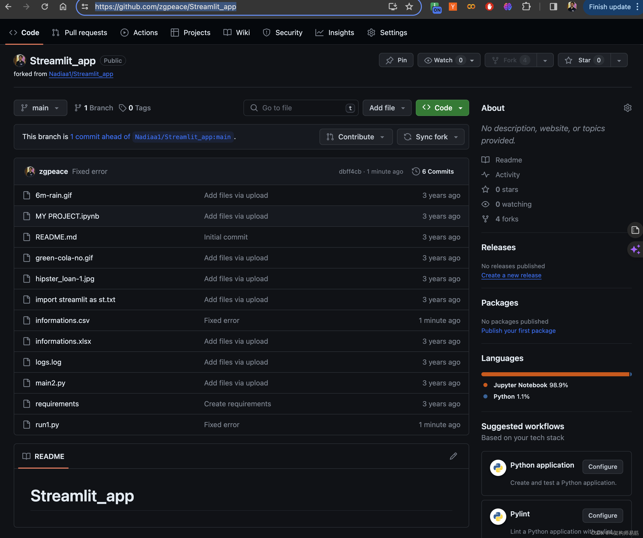Open the file MY PROJECT.ipynb
Image resolution: width=643 pixels, height=538 pixels.
point(67,216)
